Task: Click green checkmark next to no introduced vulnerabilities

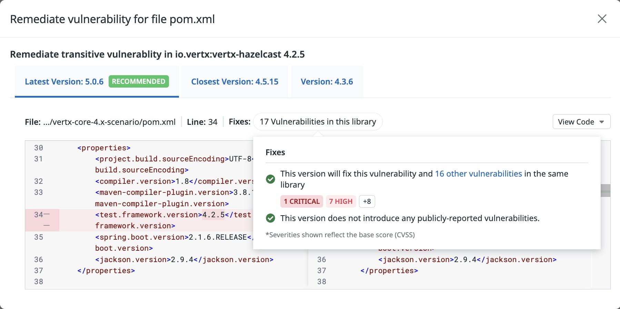Action: tap(271, 218)
